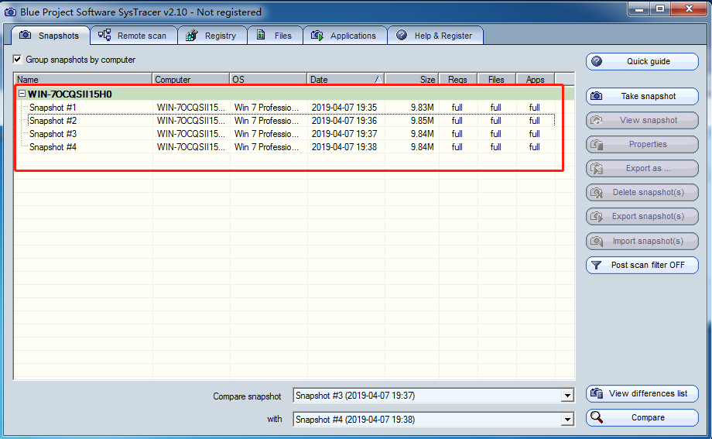Open the Quick guide
712x439 pixels.
click(642, 61)
